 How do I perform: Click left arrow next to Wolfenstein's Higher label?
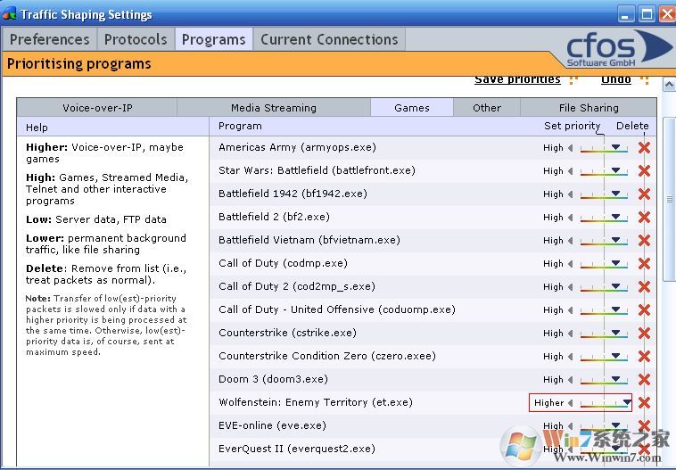coord(572,403)
